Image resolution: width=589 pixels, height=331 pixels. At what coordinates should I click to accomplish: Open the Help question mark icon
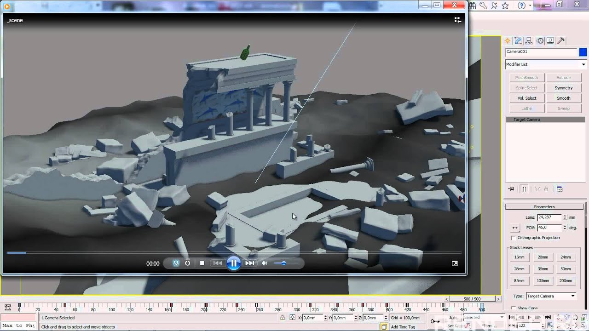click(x=521, y=6)
